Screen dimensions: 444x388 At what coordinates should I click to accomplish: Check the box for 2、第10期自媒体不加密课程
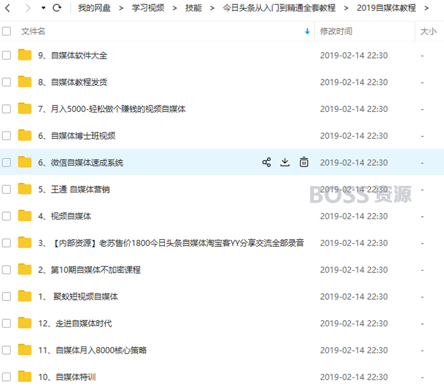point(7,270)
